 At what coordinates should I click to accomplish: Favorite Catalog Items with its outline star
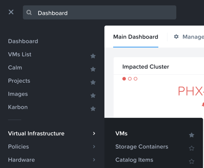click(192, 161)
